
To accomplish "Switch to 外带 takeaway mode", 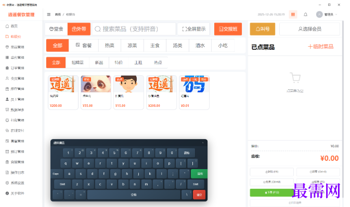I will 79,29.
